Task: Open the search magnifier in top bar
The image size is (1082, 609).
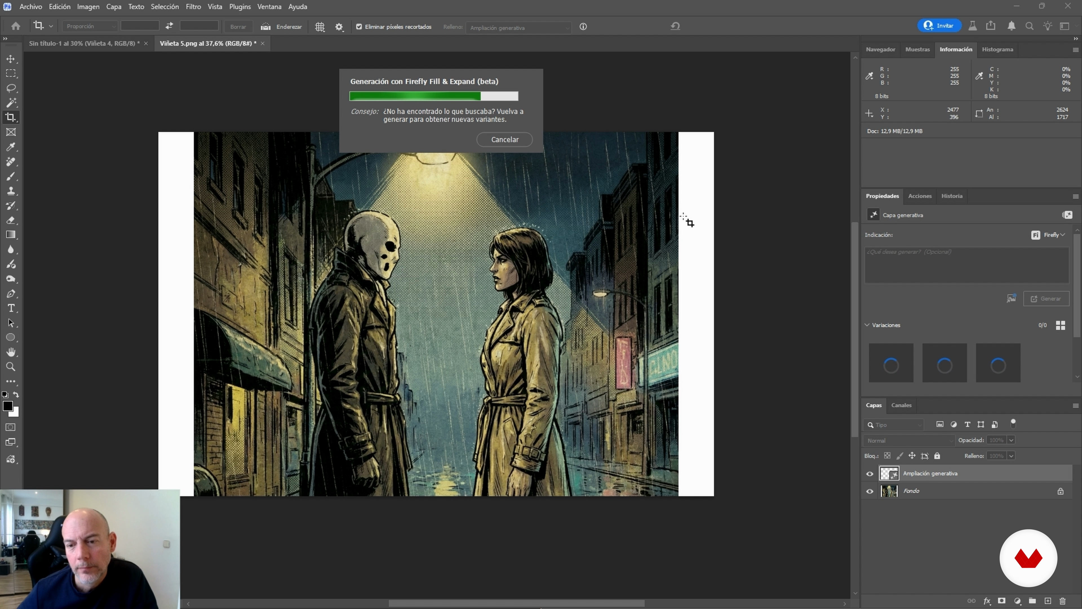Action: pyautogui.click(x=1029, y=26)
